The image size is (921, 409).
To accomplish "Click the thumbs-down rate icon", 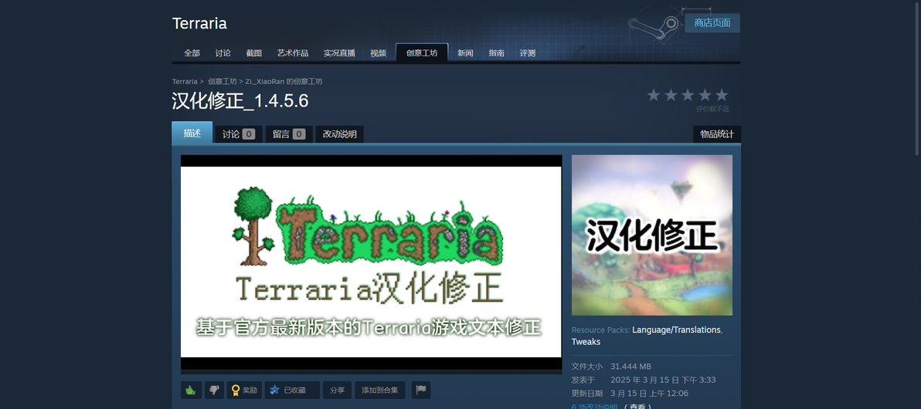I will 214,390.
